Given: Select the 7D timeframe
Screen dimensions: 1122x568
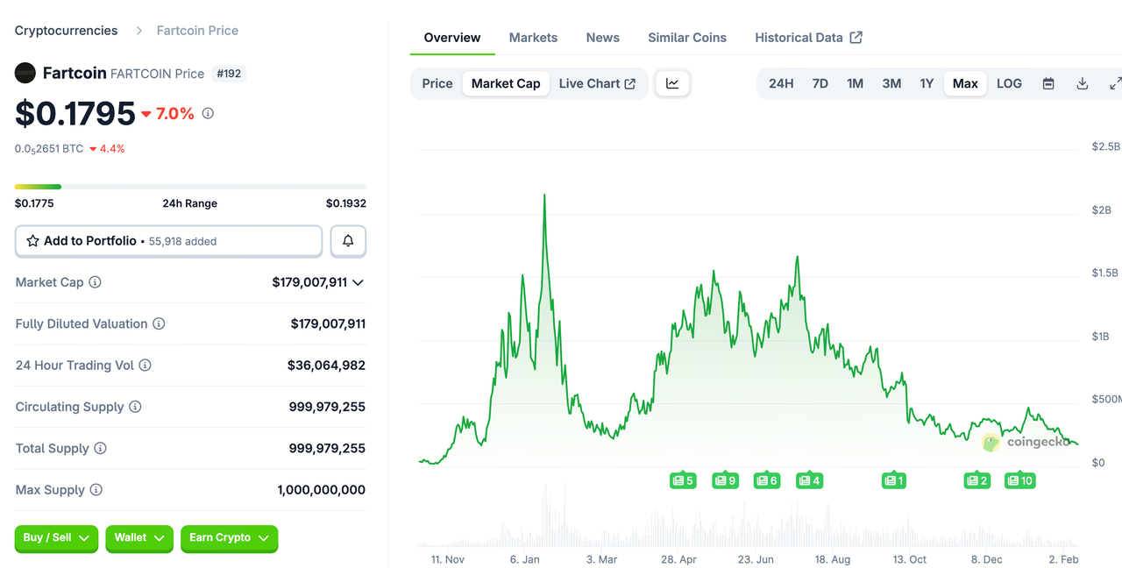Looking at the screenshot, I should (x=820, y=83).
